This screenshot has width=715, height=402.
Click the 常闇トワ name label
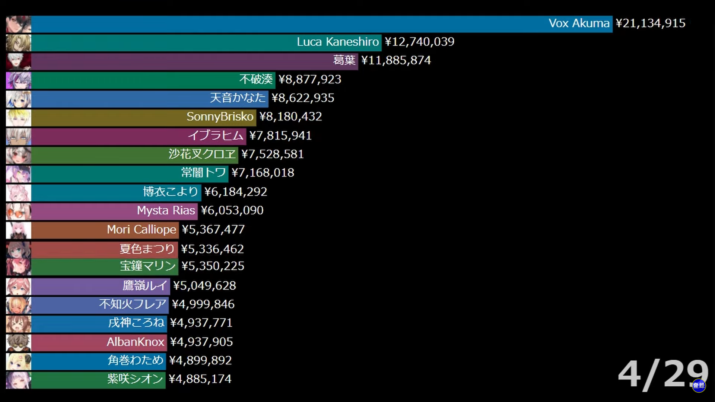pyautogui.click(x=204, y=173)
